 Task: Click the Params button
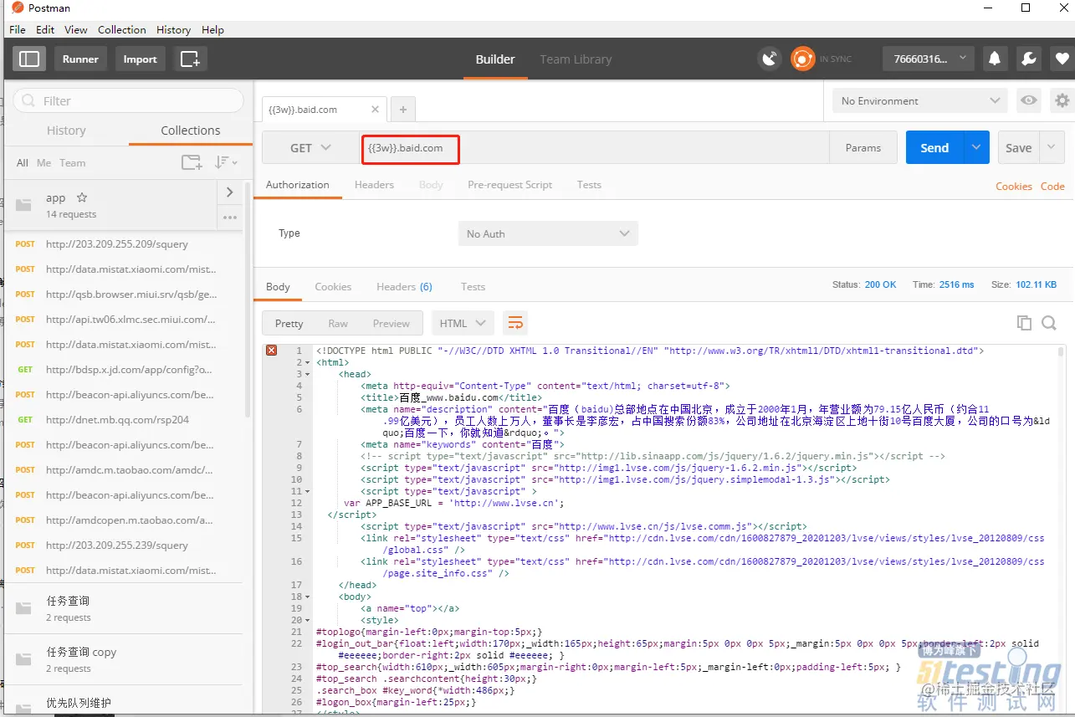[x=863, y=147]
